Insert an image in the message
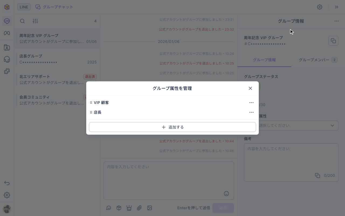The height and width of the screenshot is (216, 345). tap(150, 208)
